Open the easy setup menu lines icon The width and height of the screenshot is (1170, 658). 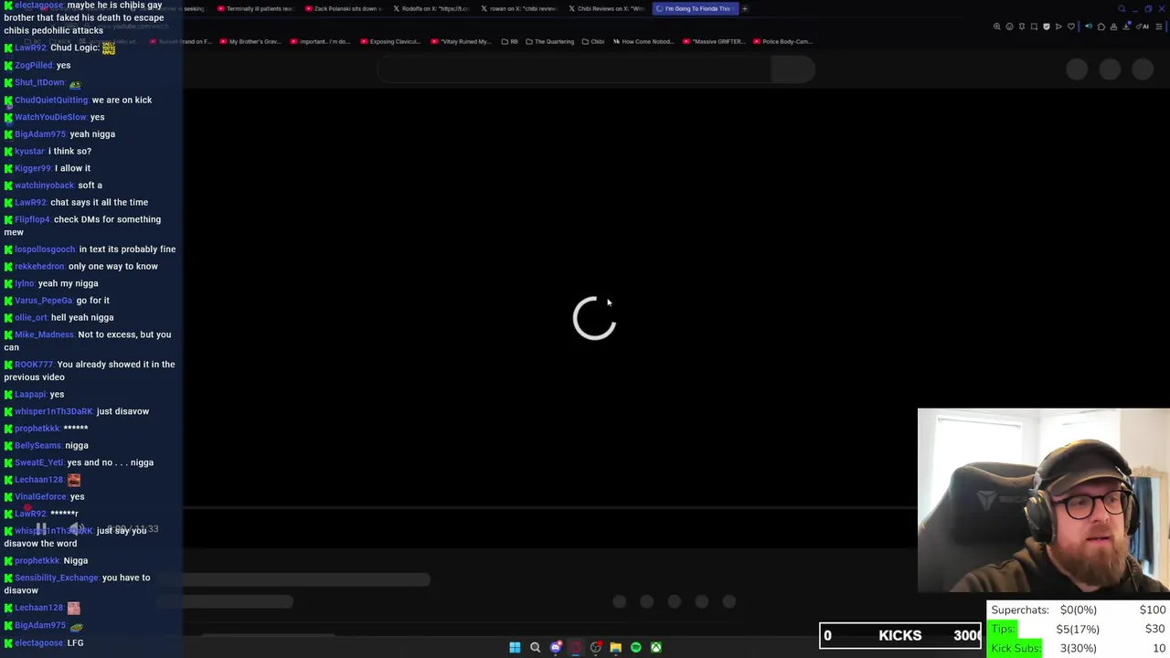click(x=1158, y=27)
